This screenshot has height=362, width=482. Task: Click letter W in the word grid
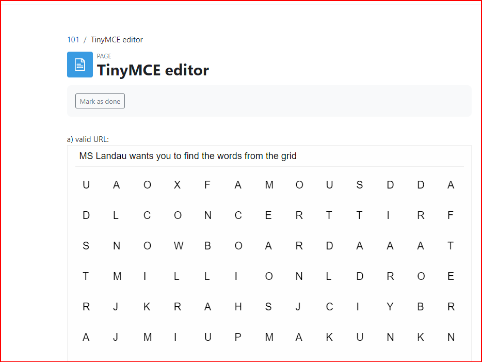pyautogui.click(x=178, y=246)
